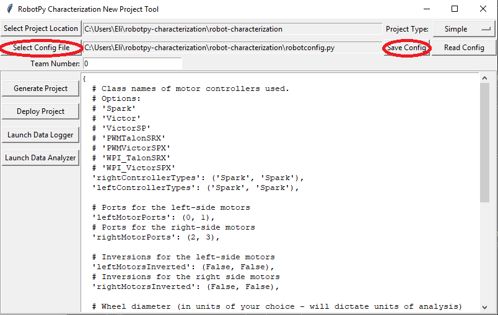The height and width of the screenshot is (315, 498).
Task: Click '# Inversions for the left-side motors' comment
Action: [183, 257]
